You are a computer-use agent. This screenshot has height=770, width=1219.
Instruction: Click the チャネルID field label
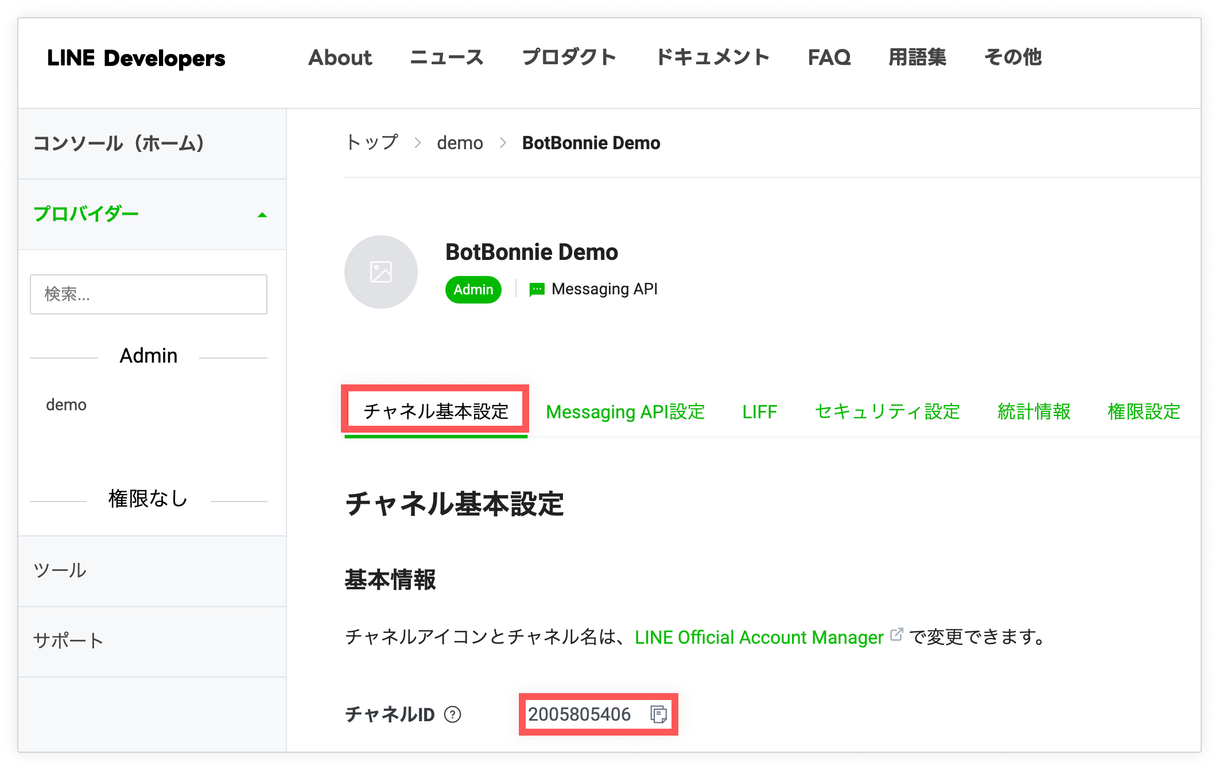click(390, 714)
